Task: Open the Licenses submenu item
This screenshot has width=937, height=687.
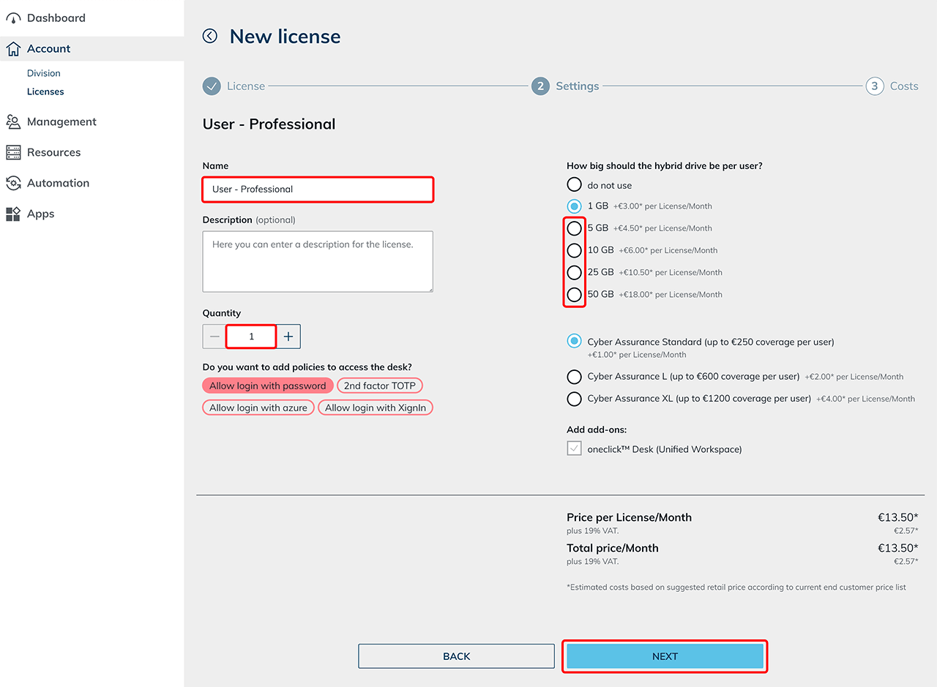Action: (45, 91)
